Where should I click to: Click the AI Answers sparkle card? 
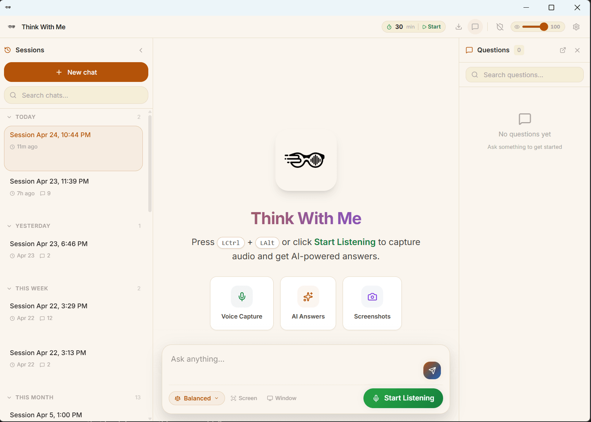(x=308, y=303)
